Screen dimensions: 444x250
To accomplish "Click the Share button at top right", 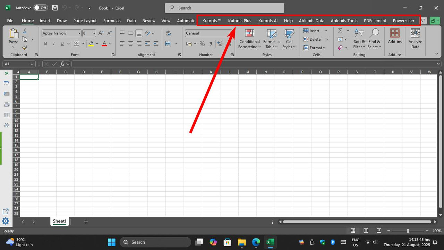I will pos(435,20).
